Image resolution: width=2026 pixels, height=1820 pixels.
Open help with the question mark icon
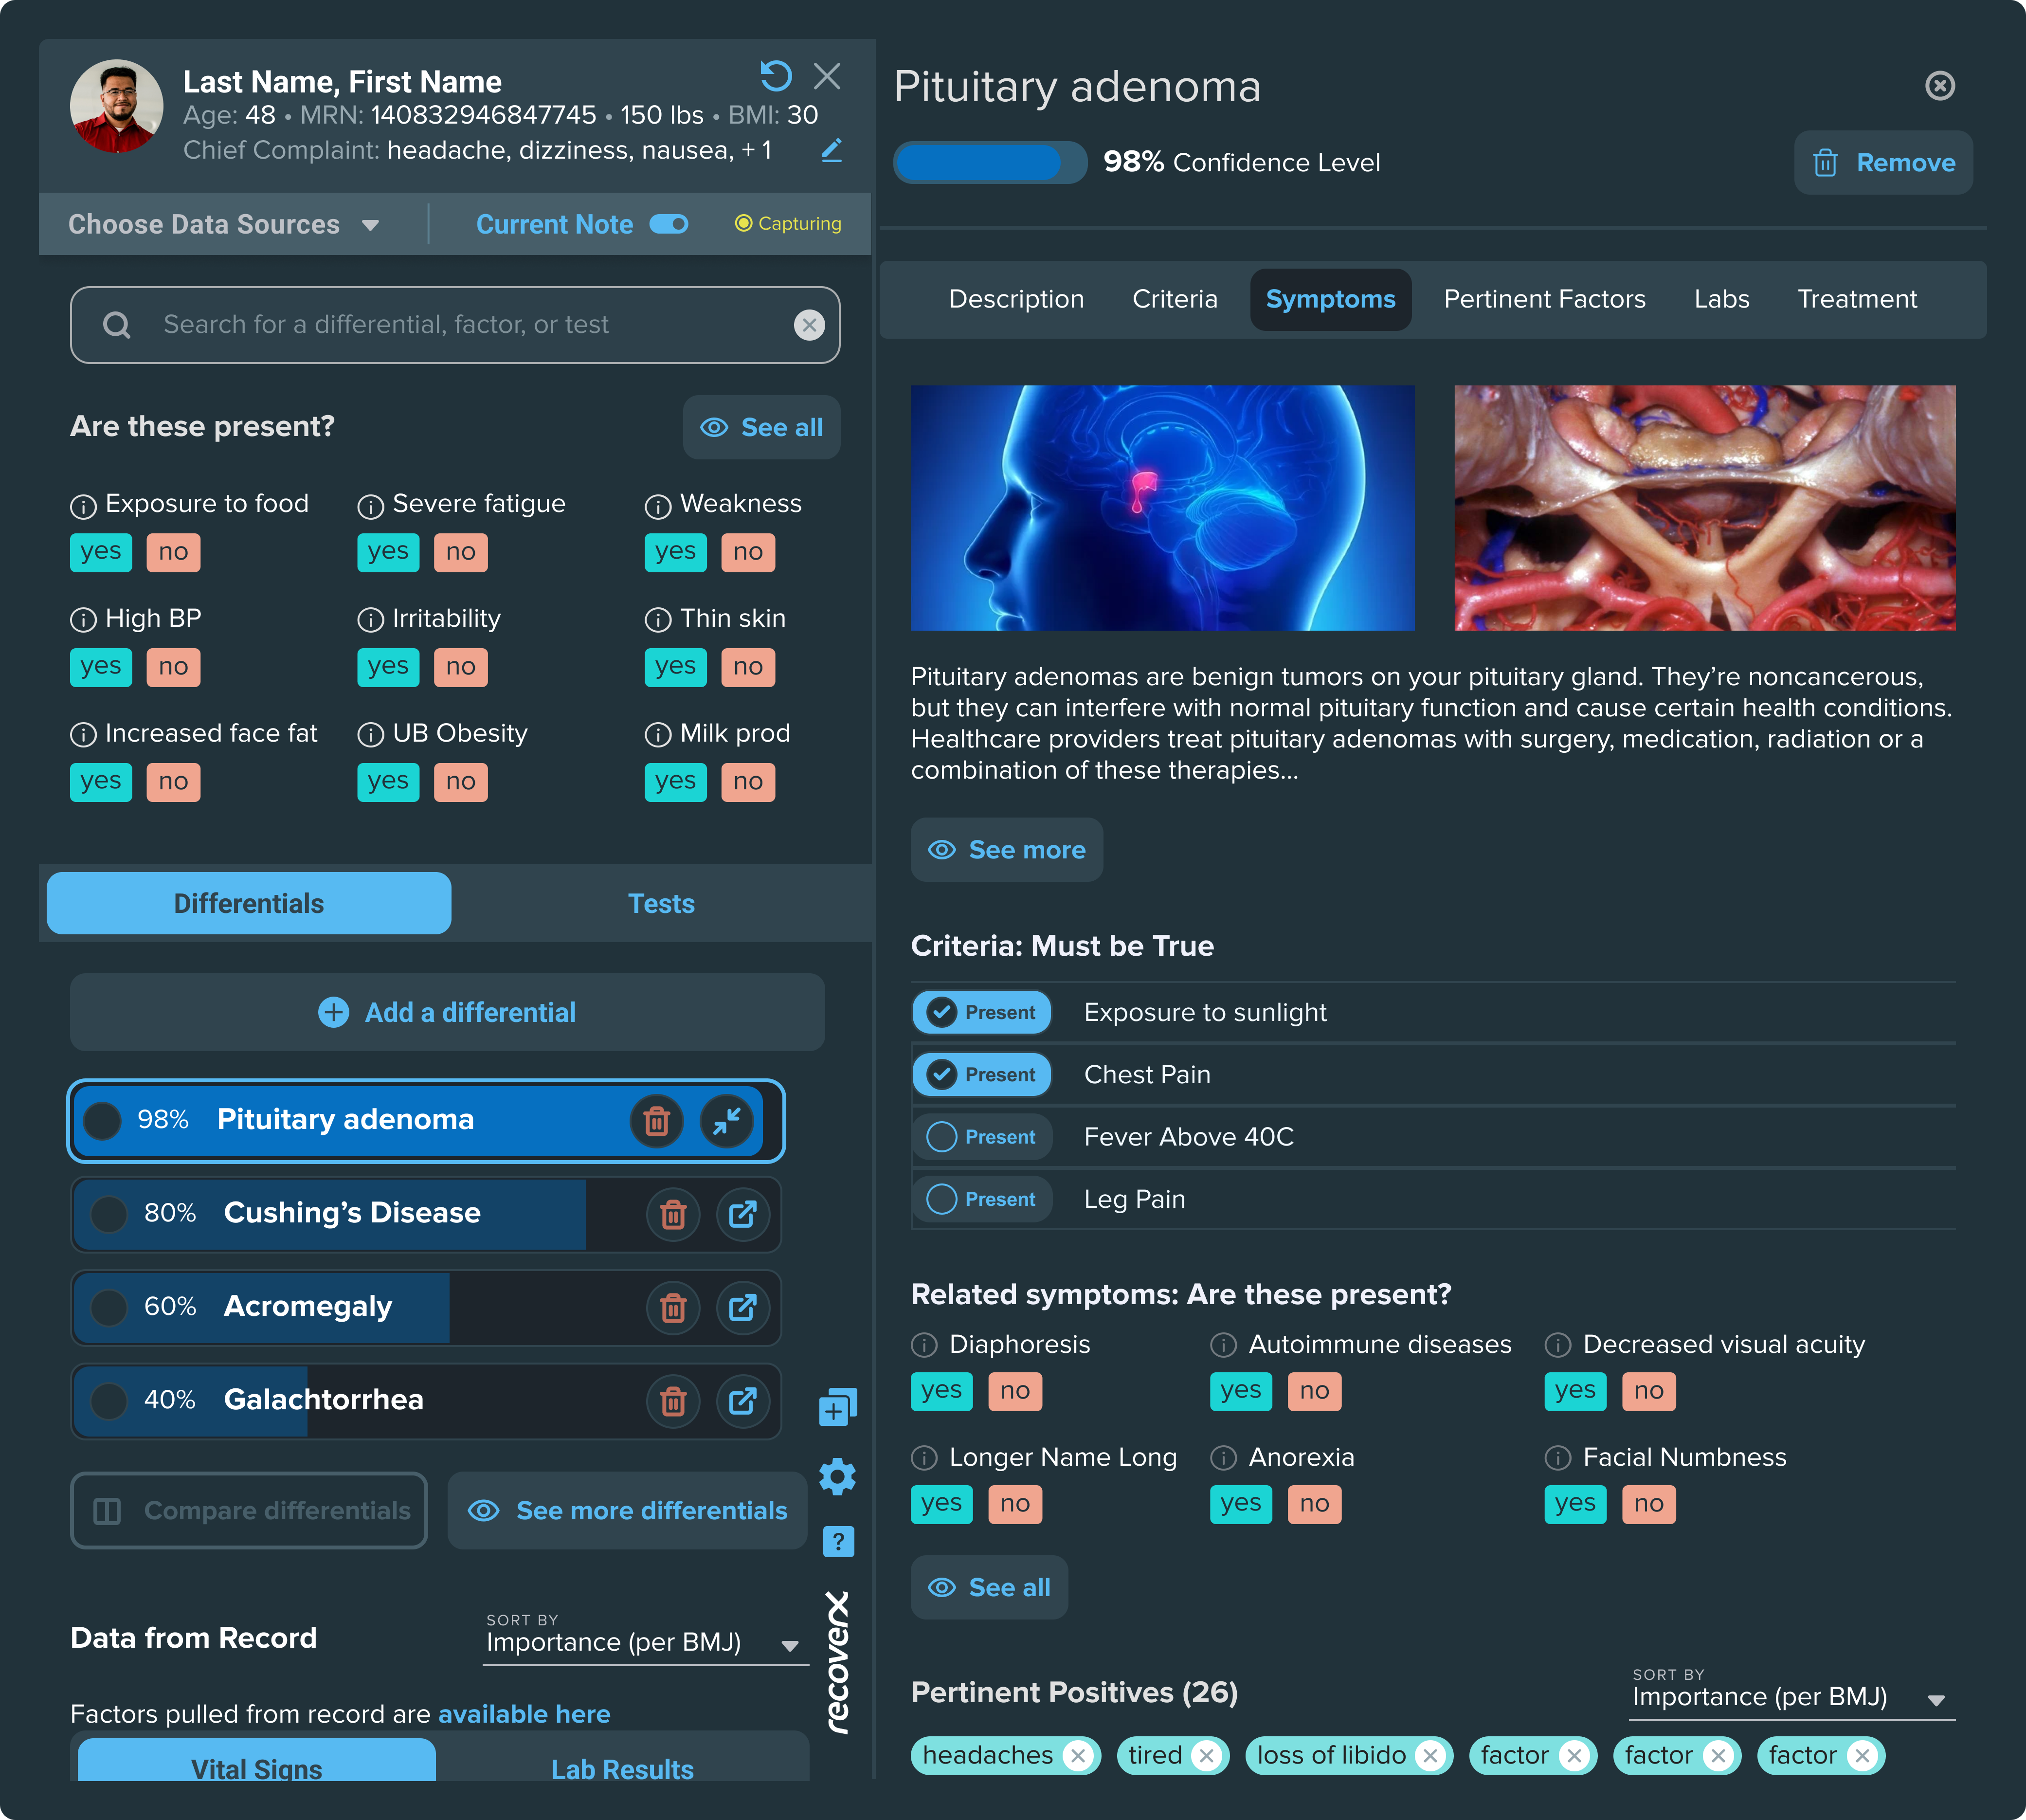(x=838, y=1541)
